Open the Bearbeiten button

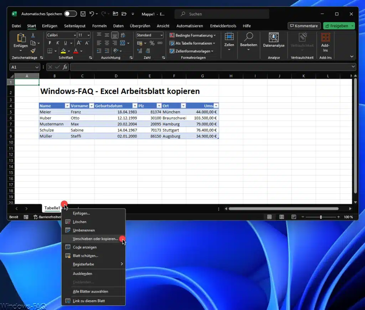(x=248, y=42)
